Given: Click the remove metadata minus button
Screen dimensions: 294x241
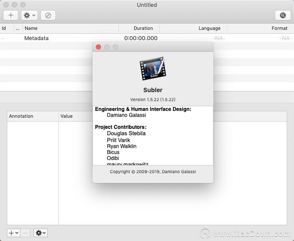Looking at the screenshot, I should 26,233.
